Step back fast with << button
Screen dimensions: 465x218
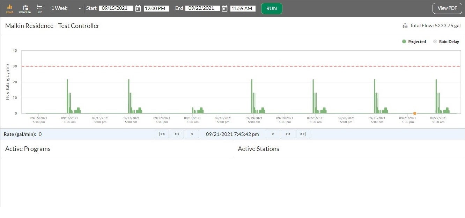[177, 134]
